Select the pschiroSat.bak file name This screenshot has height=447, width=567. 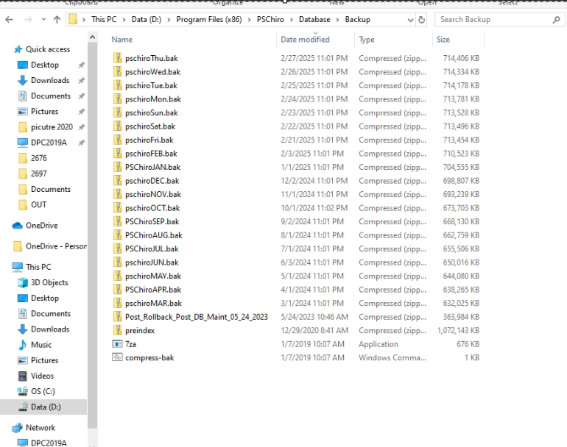tap(150, 126)
